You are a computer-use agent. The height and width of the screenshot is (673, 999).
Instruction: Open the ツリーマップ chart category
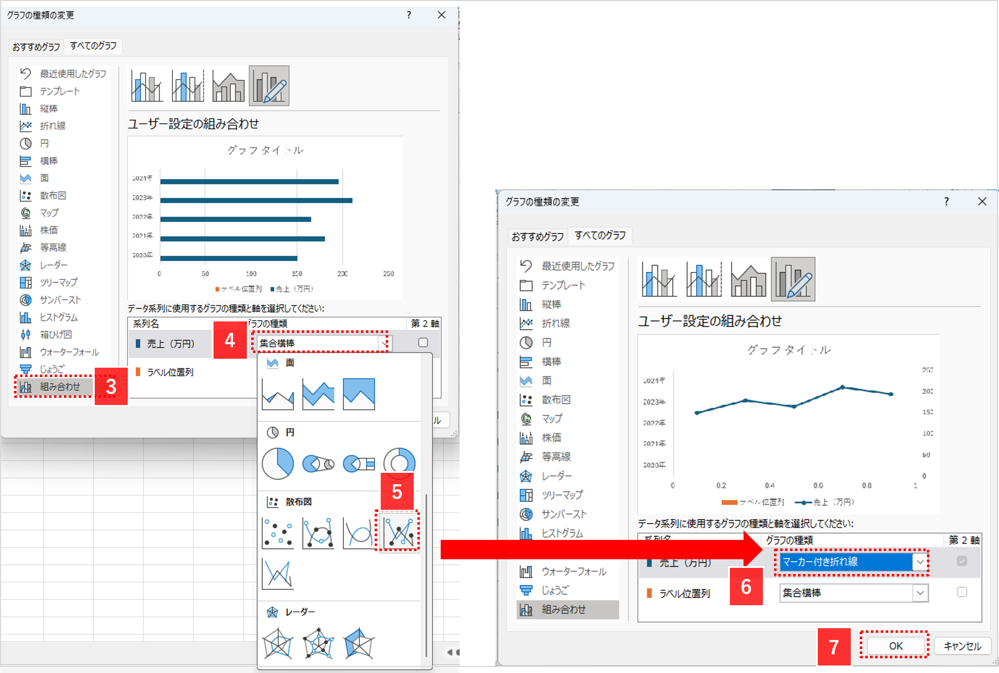59,282
